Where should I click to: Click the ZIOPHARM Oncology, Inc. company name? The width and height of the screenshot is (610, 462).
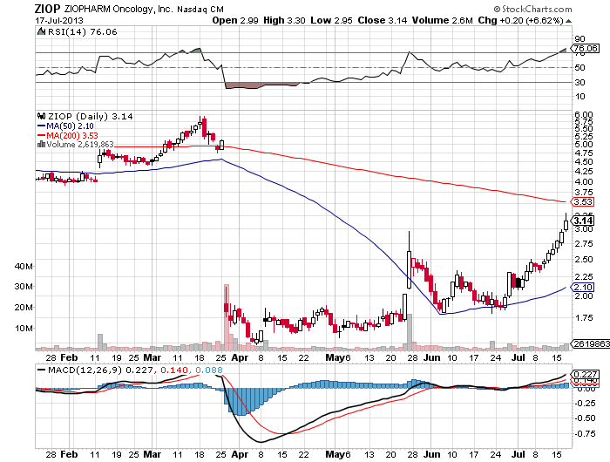click(x=118, y=9)
